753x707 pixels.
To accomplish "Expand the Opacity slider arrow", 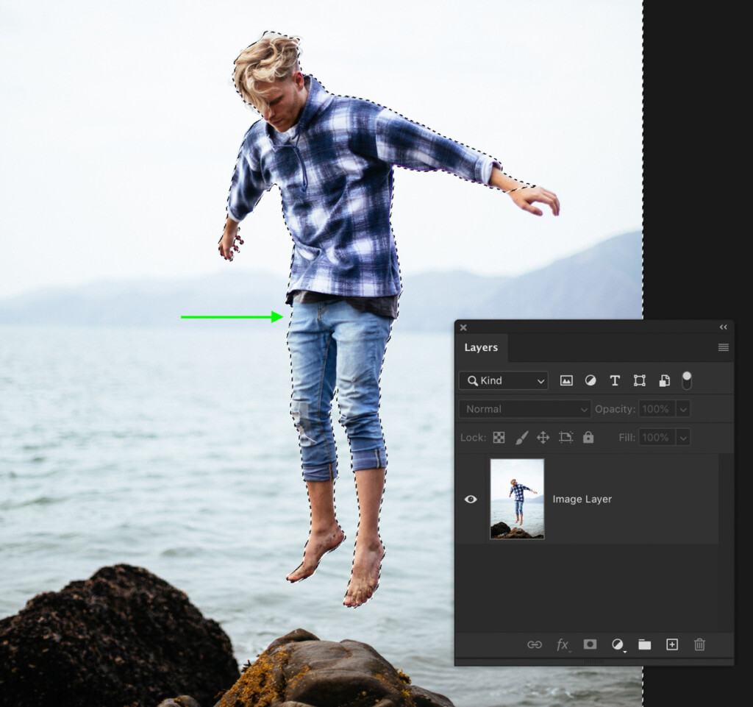I will [683, 409].
